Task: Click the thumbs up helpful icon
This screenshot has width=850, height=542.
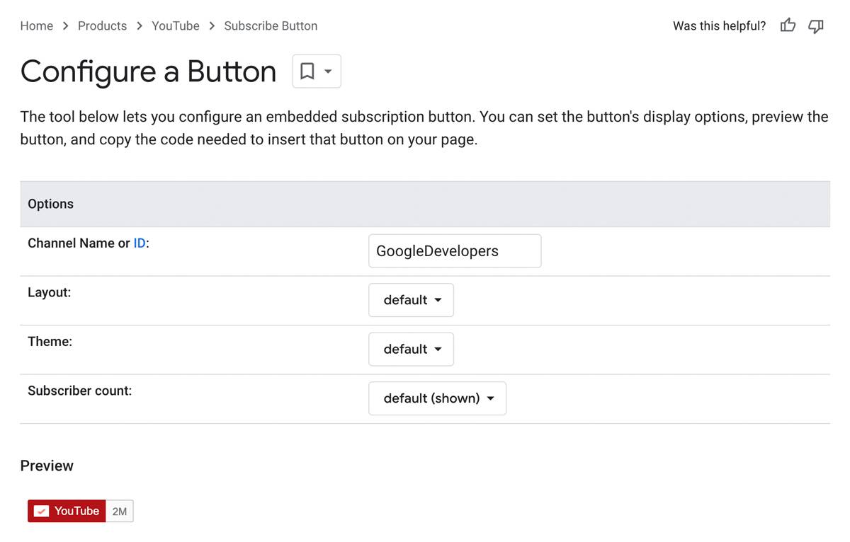Action: pyautogui.click(x=788, y=26)
